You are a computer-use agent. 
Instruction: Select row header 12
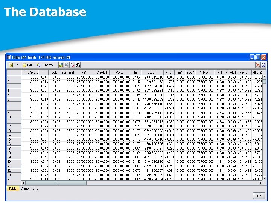pos(14,126)
